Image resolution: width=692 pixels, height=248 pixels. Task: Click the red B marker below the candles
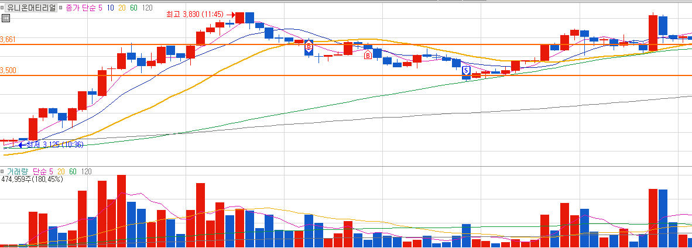367,56
